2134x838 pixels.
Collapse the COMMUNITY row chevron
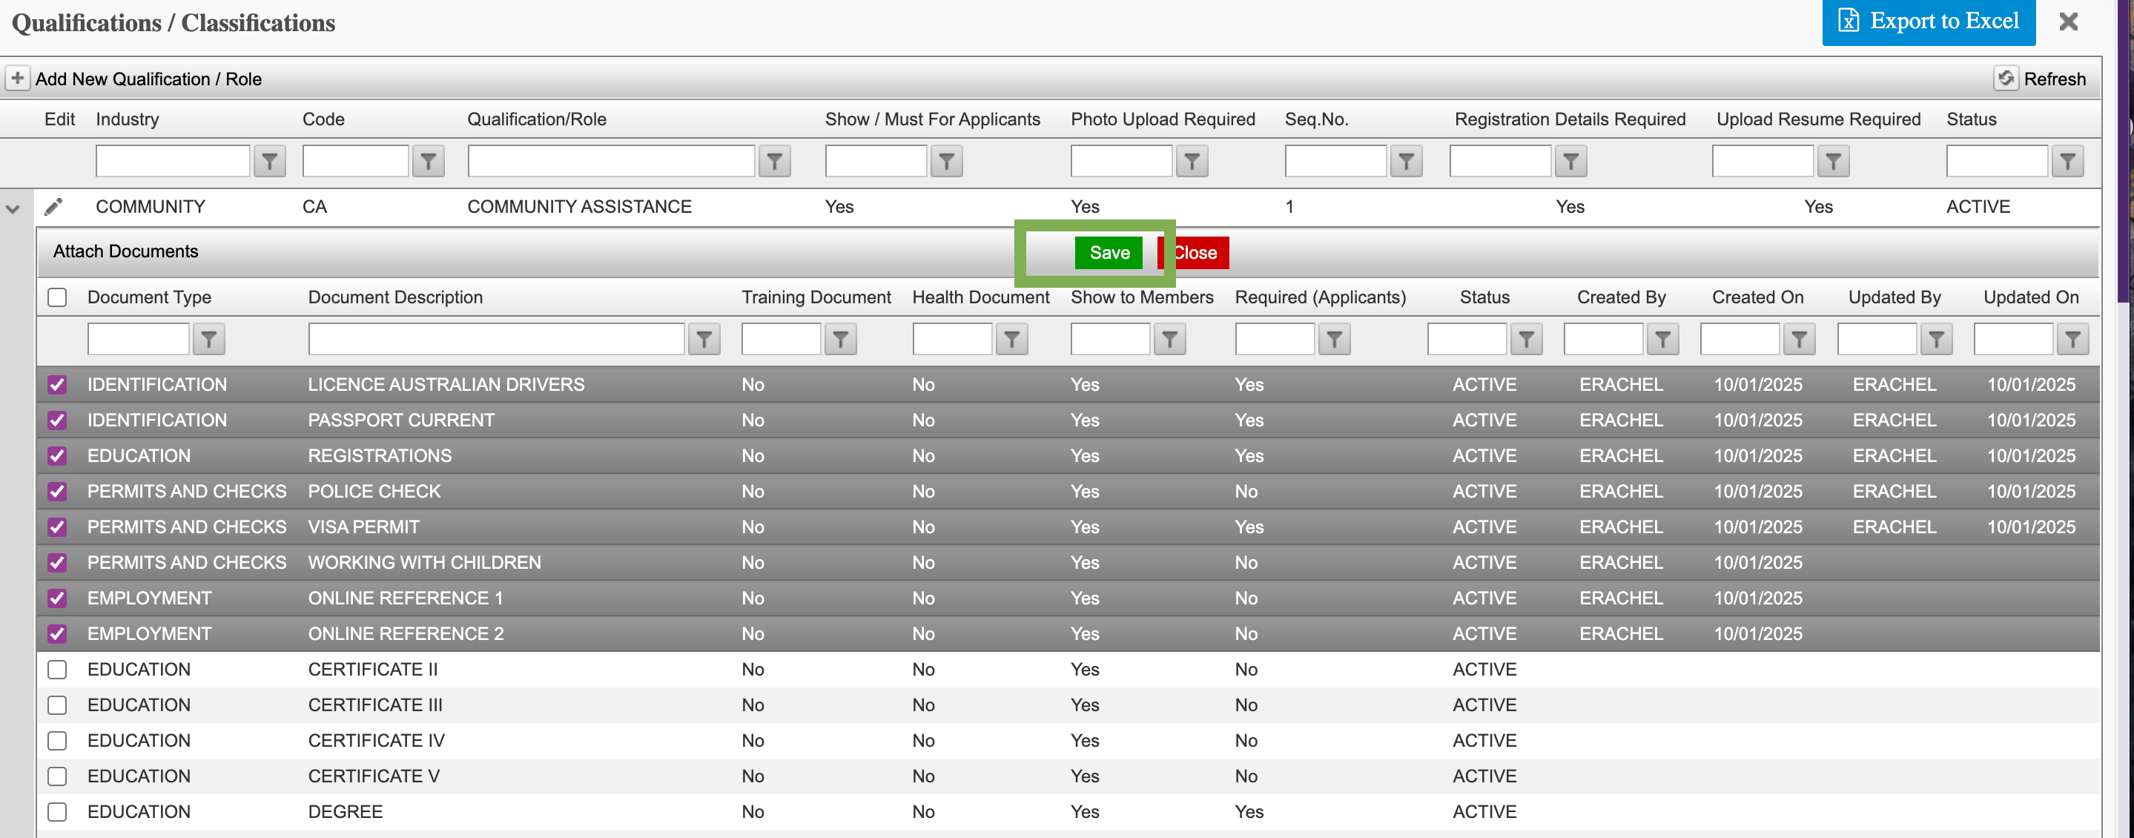pyautogui.click(x=13, y=209)
